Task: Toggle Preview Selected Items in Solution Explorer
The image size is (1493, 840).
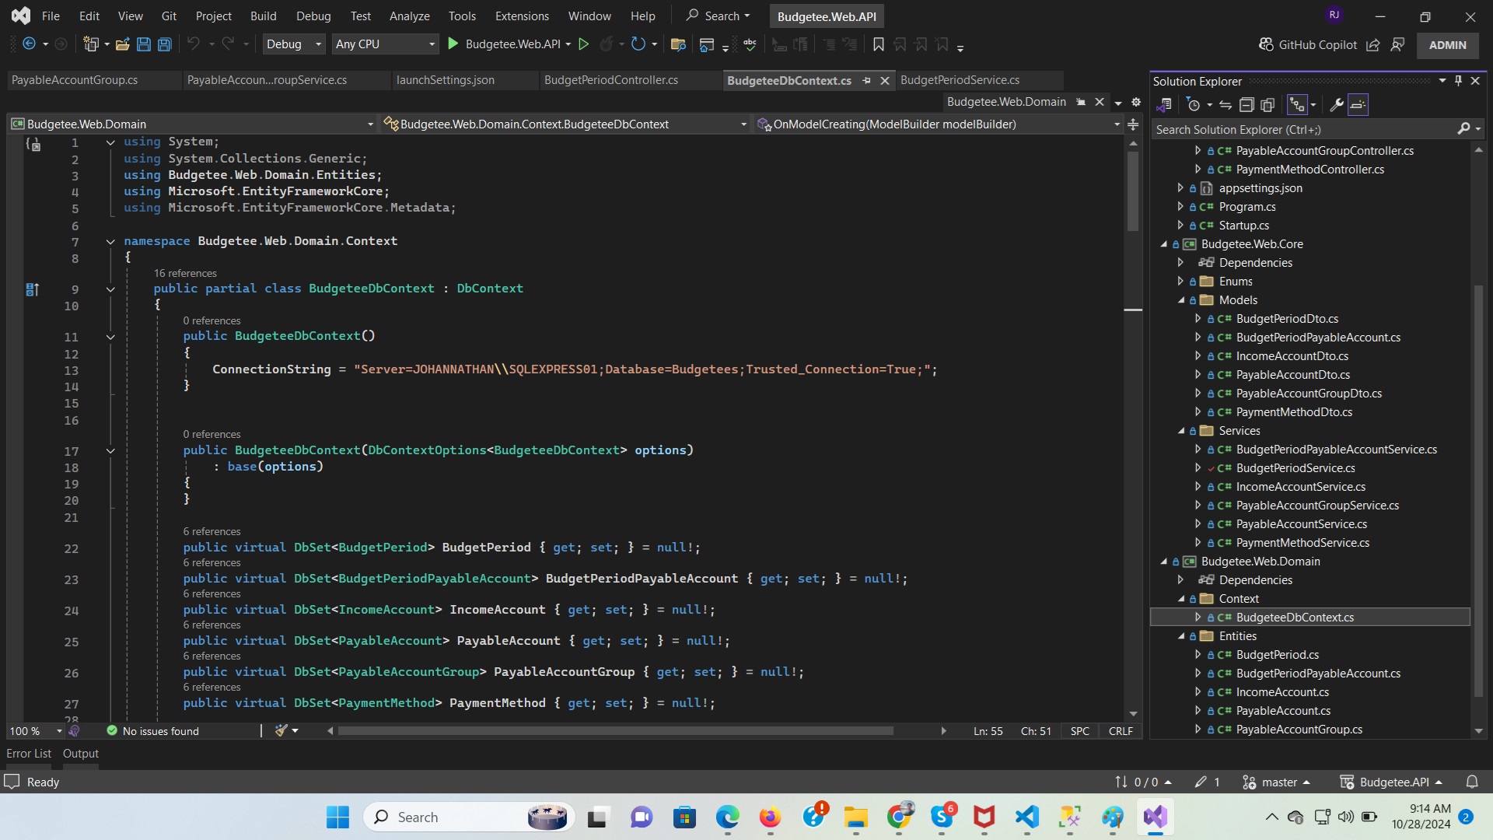Action: pyautogui.click(x=1358, y=104)
